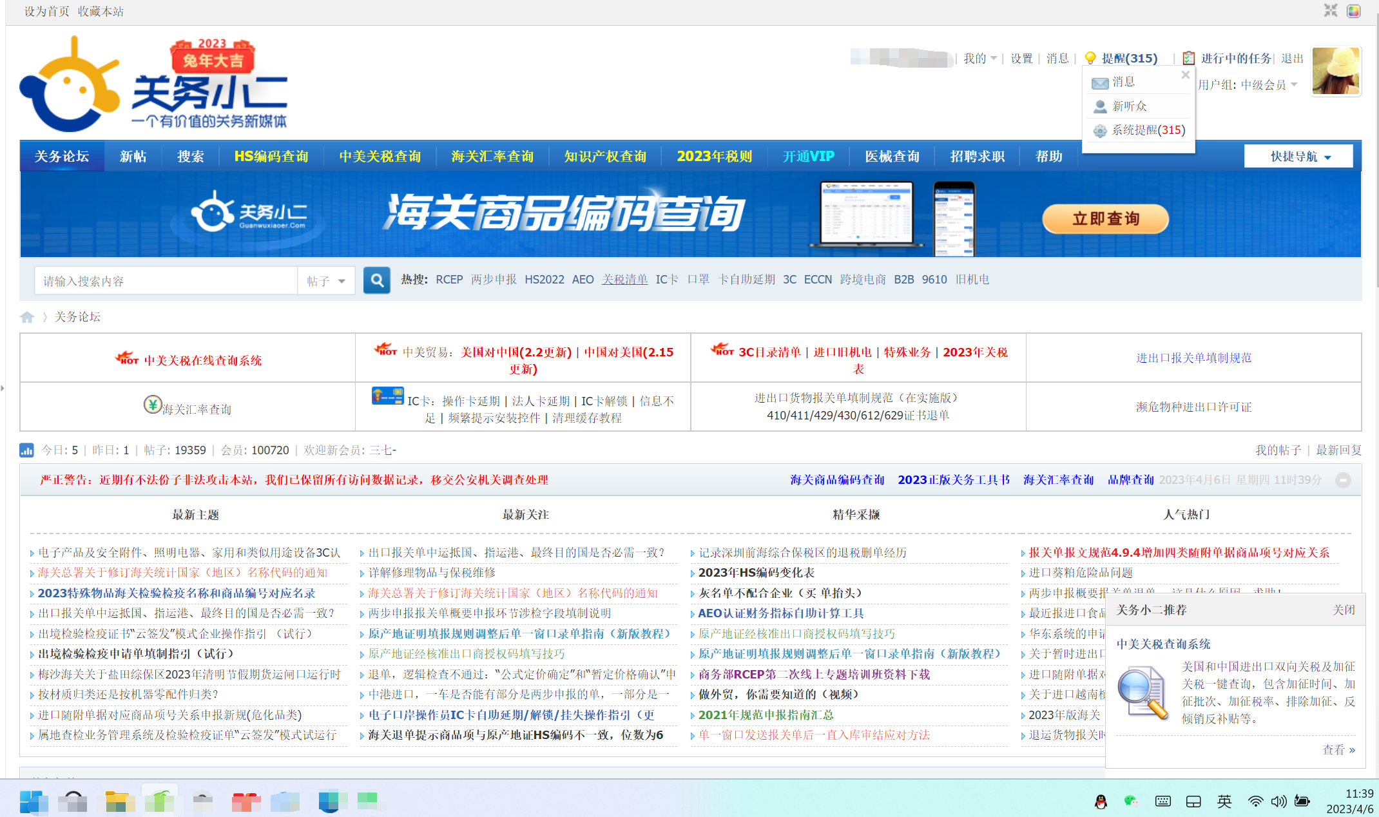
Task: Click the 英 input method indicator
Action: point(1224,801)
